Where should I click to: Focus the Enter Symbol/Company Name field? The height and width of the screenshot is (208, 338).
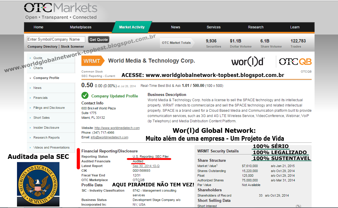pos(56,39)
